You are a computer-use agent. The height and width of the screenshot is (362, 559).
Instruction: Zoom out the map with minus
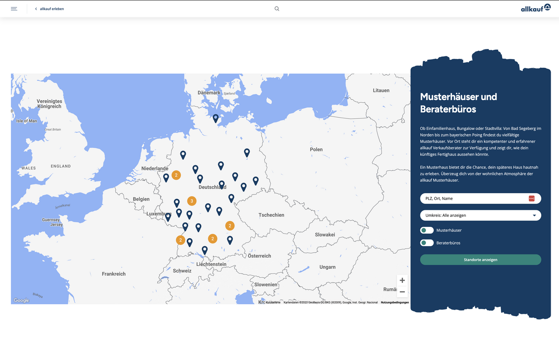(x=402, y=292)
